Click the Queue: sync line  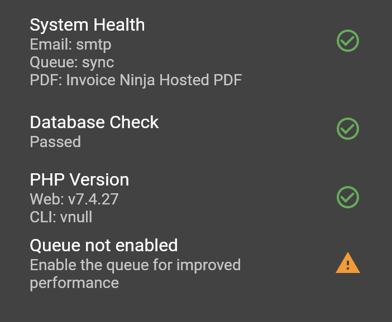tap(72, 62)
